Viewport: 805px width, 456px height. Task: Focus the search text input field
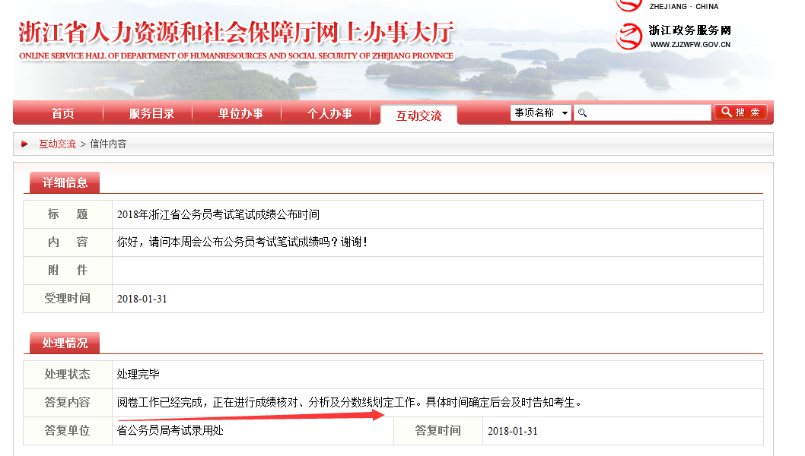click(x=648, y=113)
